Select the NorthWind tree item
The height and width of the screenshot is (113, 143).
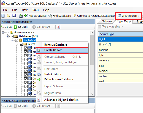[x=30, y=40]
